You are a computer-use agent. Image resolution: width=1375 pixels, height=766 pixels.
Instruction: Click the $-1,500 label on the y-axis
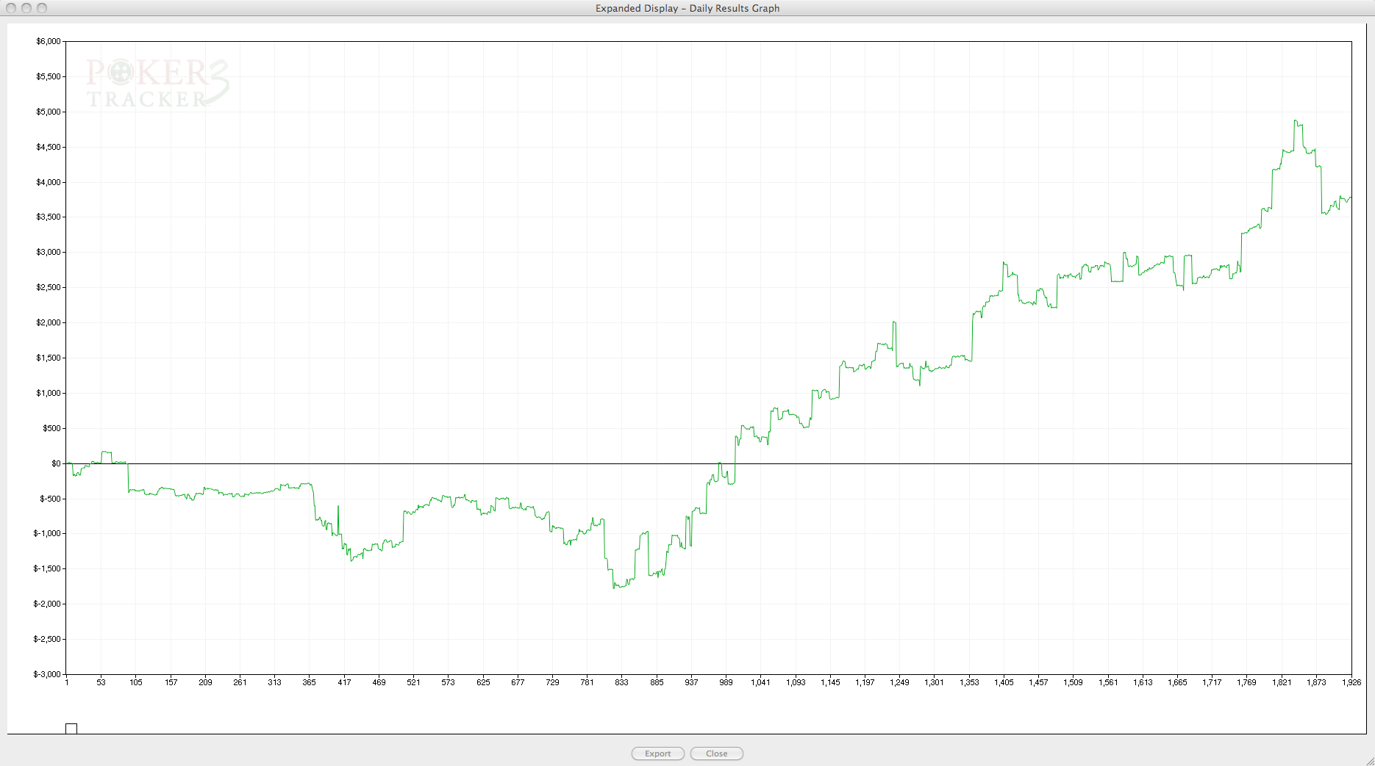pos(47,568)
